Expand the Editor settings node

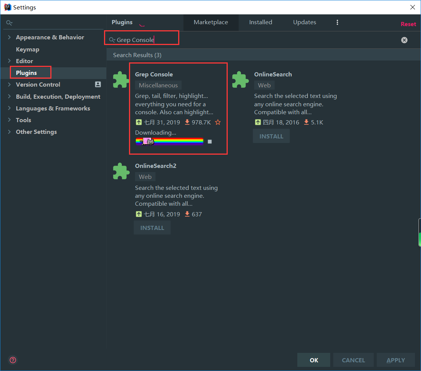tap(9, 61)
